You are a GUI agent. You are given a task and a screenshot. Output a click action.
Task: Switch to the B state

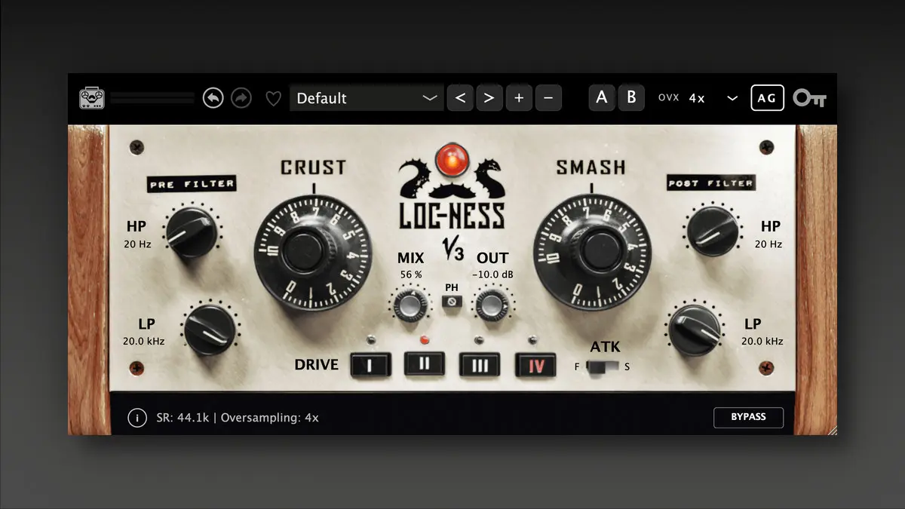[631, 97]
